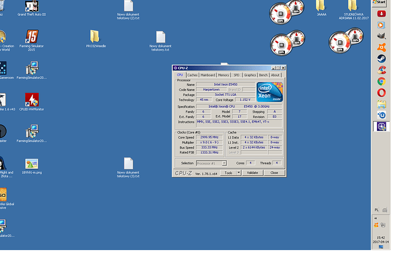The image size is (407, 254).
Task: Select the CPU tab in CPU-Z
Action: (180, 75)
